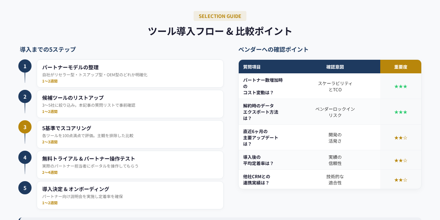This screenshot has height=220, width=440.
Task: Click the SELECTION GUIDE badge
Action: (x=220, y=16)
